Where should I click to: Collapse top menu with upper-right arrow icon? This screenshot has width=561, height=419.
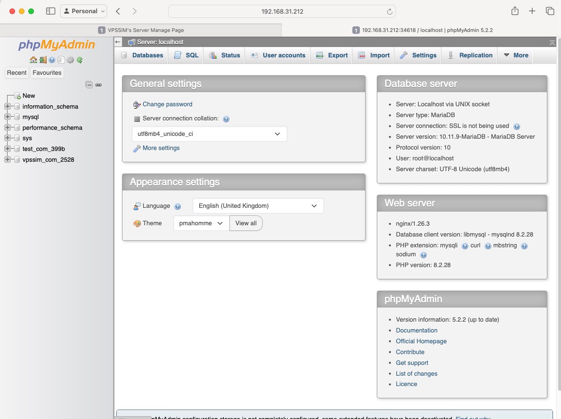pyautogui.click(x=552, y=42)
